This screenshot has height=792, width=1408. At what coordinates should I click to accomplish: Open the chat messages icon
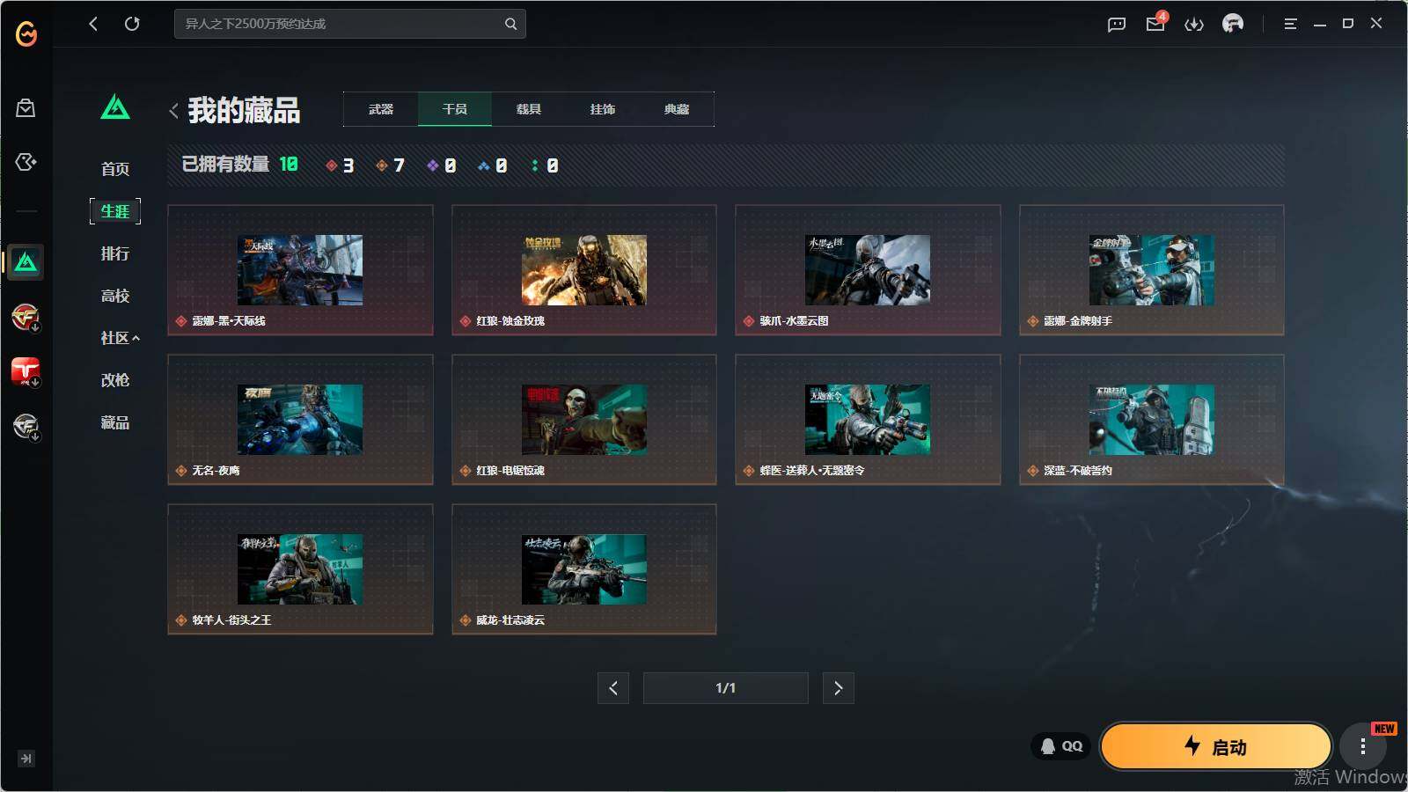(x=1117, y=24)
